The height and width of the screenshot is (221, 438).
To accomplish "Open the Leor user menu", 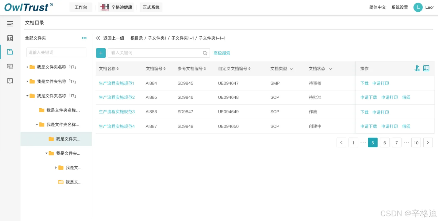I will click(430, 7).
